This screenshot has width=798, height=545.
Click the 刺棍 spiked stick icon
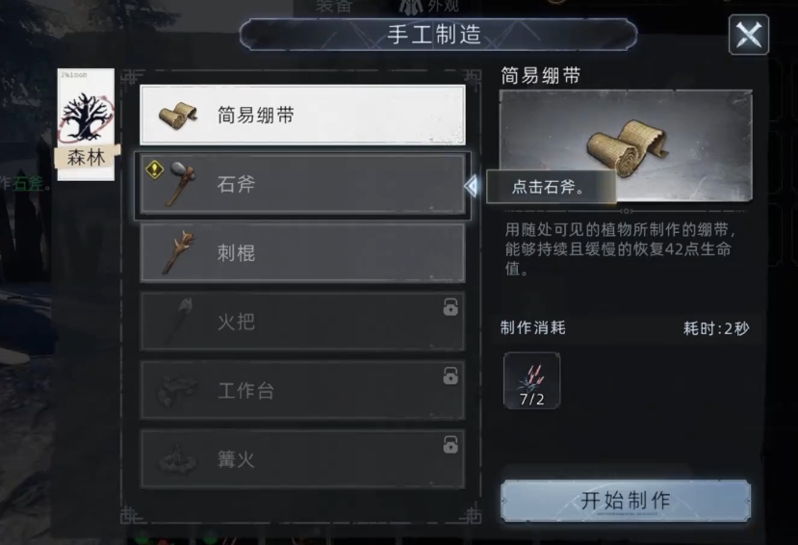click(x=179, y=252)
